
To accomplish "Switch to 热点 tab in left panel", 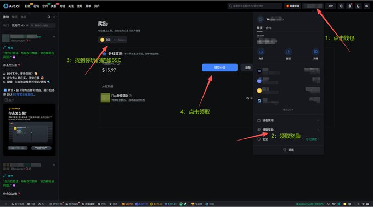I will coord(23,17).
